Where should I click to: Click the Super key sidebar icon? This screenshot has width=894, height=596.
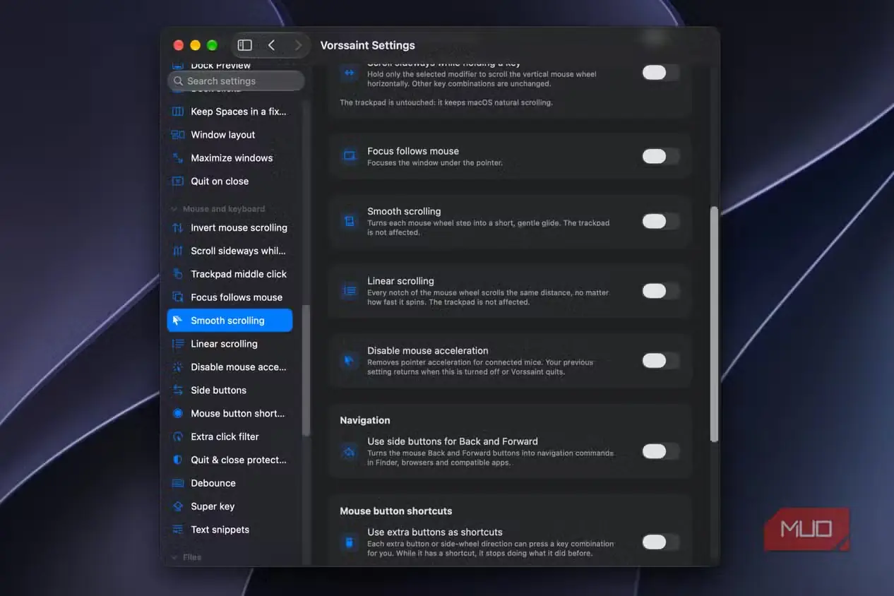178,506
